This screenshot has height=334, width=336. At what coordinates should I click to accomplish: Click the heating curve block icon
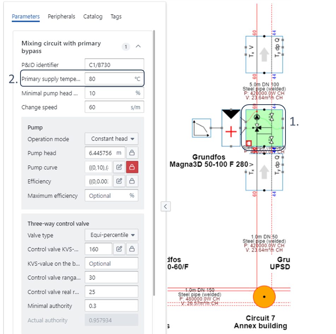pos(201,128)
